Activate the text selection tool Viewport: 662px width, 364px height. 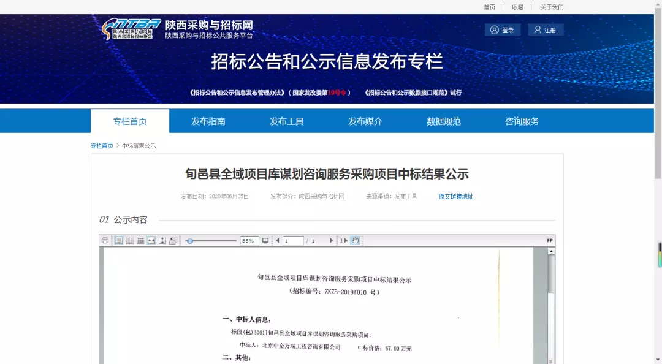point(344,241)
